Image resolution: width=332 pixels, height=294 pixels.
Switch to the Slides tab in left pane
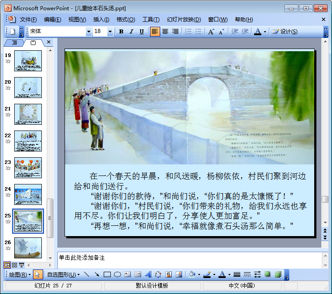pyautogui.click(x=33, y=43)
